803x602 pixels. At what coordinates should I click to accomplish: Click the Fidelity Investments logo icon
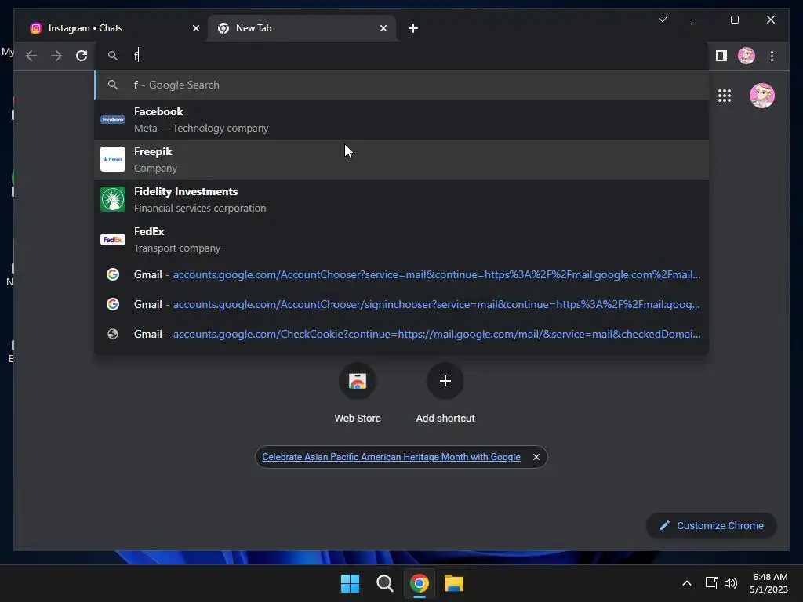tap(113, 199)
